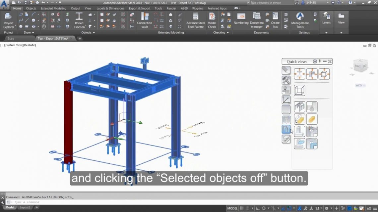The image size is (378, 212).
Task: Open Project Explorer
Action: coord(9,21)
